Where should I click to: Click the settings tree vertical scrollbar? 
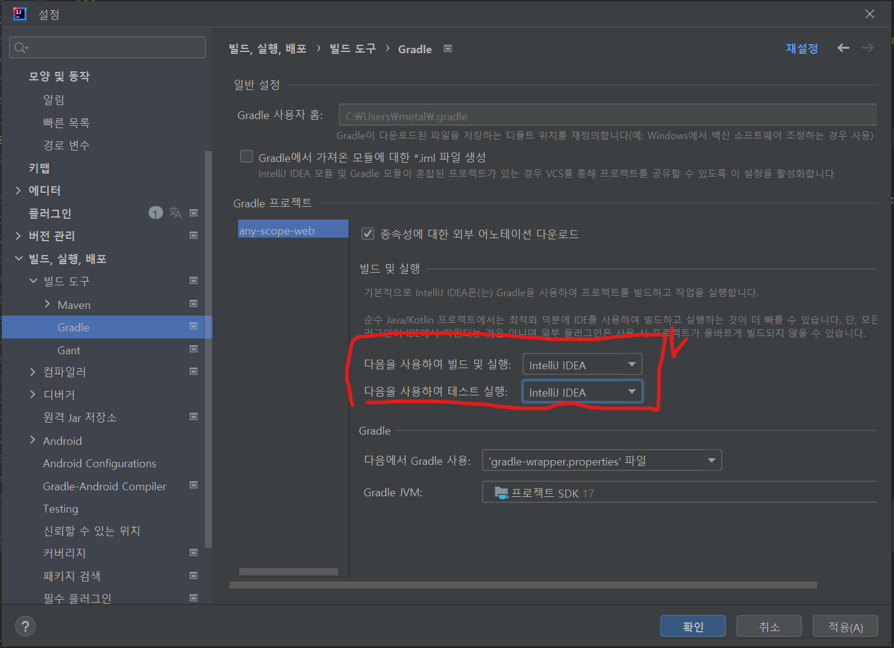tap(208, 349)
